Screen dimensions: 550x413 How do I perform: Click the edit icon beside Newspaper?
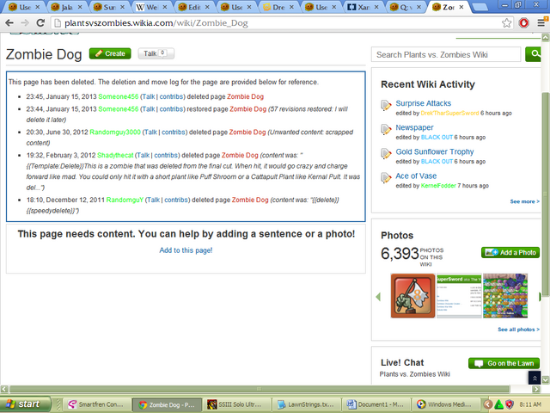tap(386, 130)
